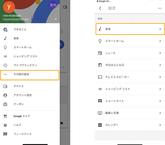Screen dimensions: 165x145
Task: Open 音楽 in the side drawer
Action: pyautogui.click(x=30, y=38)
